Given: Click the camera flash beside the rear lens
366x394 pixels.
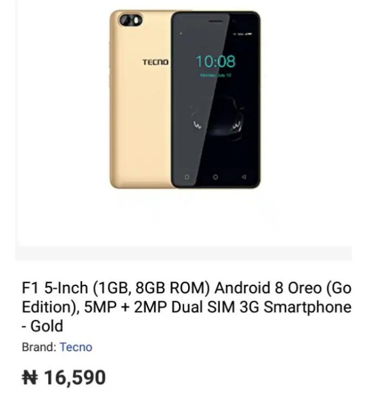Looking at the screenshot, I should click(x=138, y=20).
